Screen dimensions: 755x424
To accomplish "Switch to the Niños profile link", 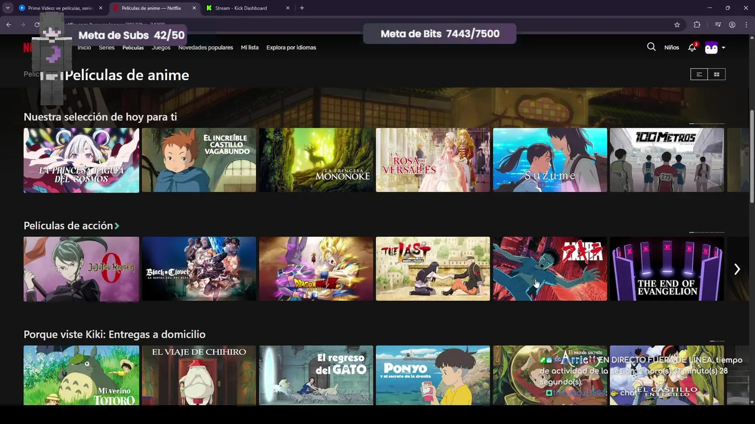I will click(672, 48).
